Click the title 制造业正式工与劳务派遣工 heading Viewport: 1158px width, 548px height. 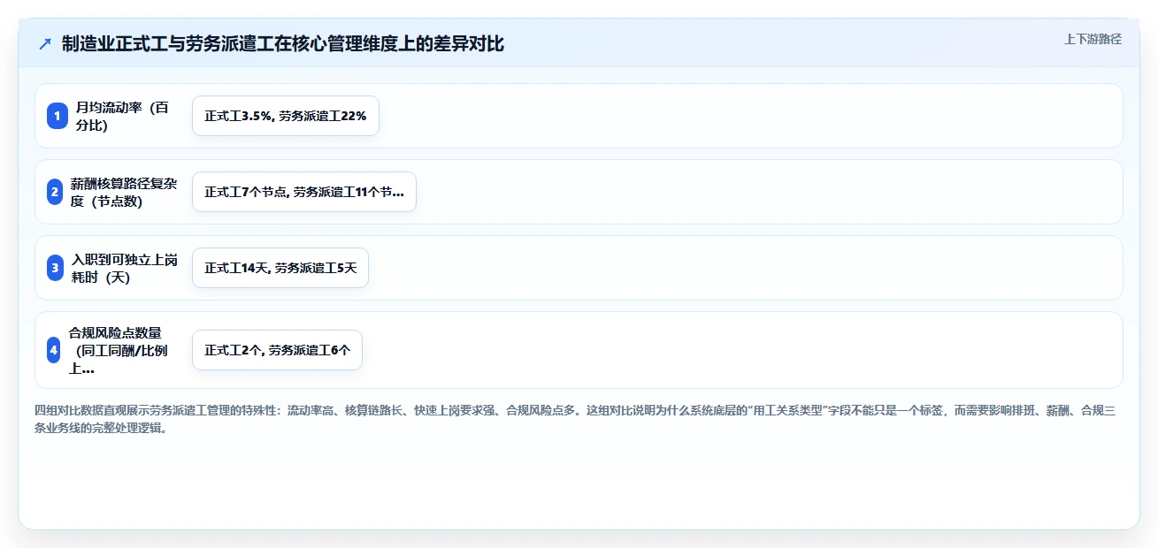click(x=283, y=43)
